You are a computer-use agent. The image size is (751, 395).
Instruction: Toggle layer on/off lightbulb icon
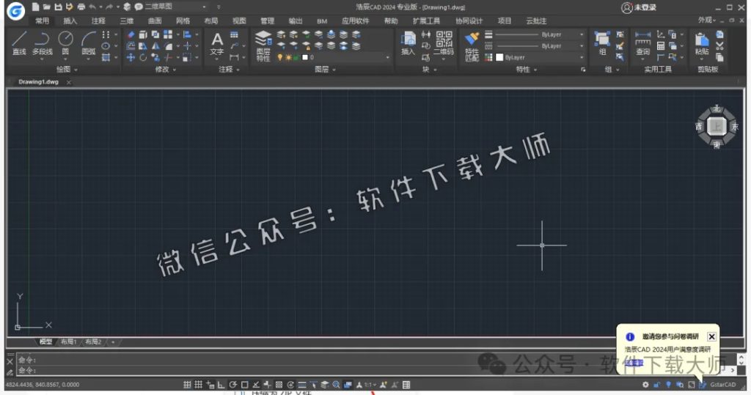coord(279,57)
